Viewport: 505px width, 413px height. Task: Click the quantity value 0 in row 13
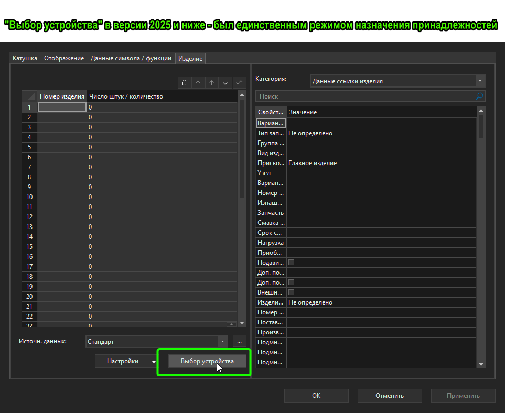162,226
